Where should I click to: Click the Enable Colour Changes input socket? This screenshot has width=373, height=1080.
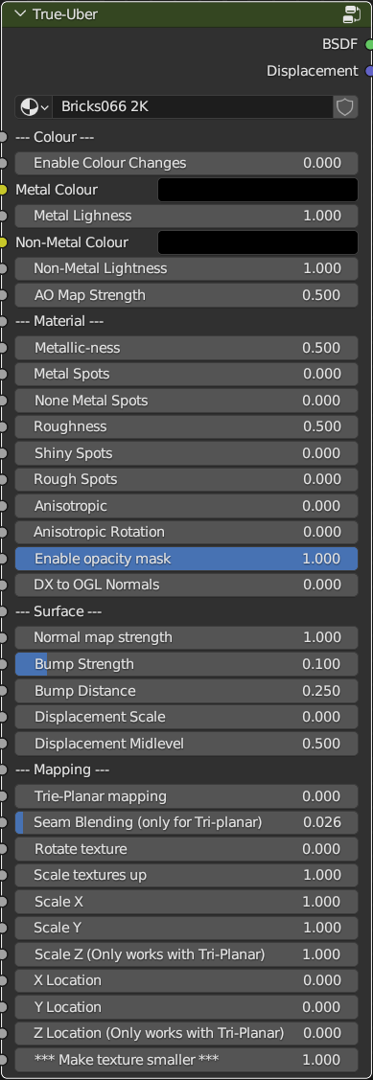(x=3, y=163)
